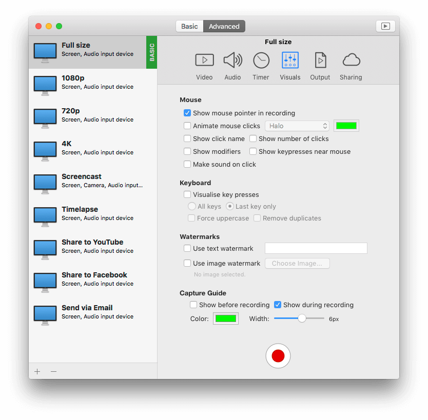Open the Video settings icon
This screenshot has height=420, width=428.
(204, 61)
